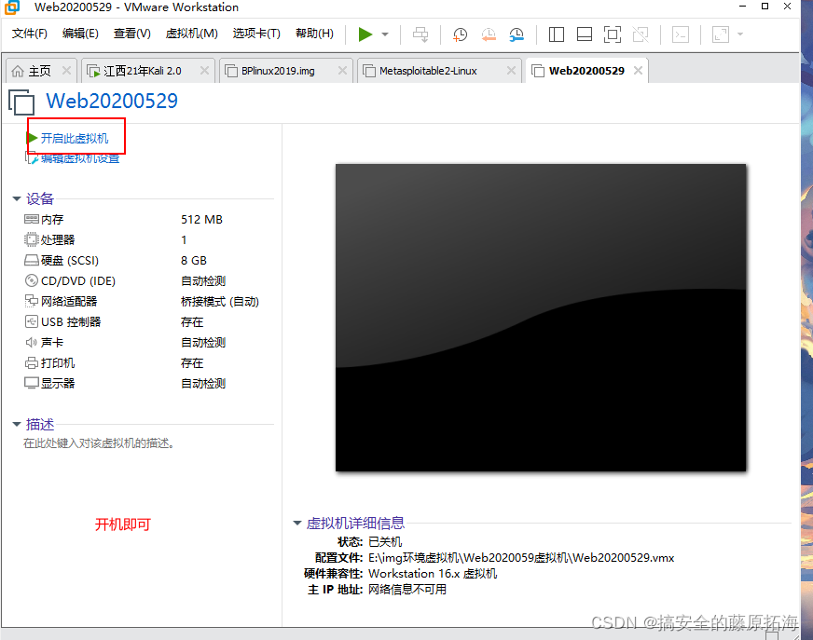Collapse the 描述 section
The height and width of the screenshot is (640, 813).
click(x=17, y=424)
